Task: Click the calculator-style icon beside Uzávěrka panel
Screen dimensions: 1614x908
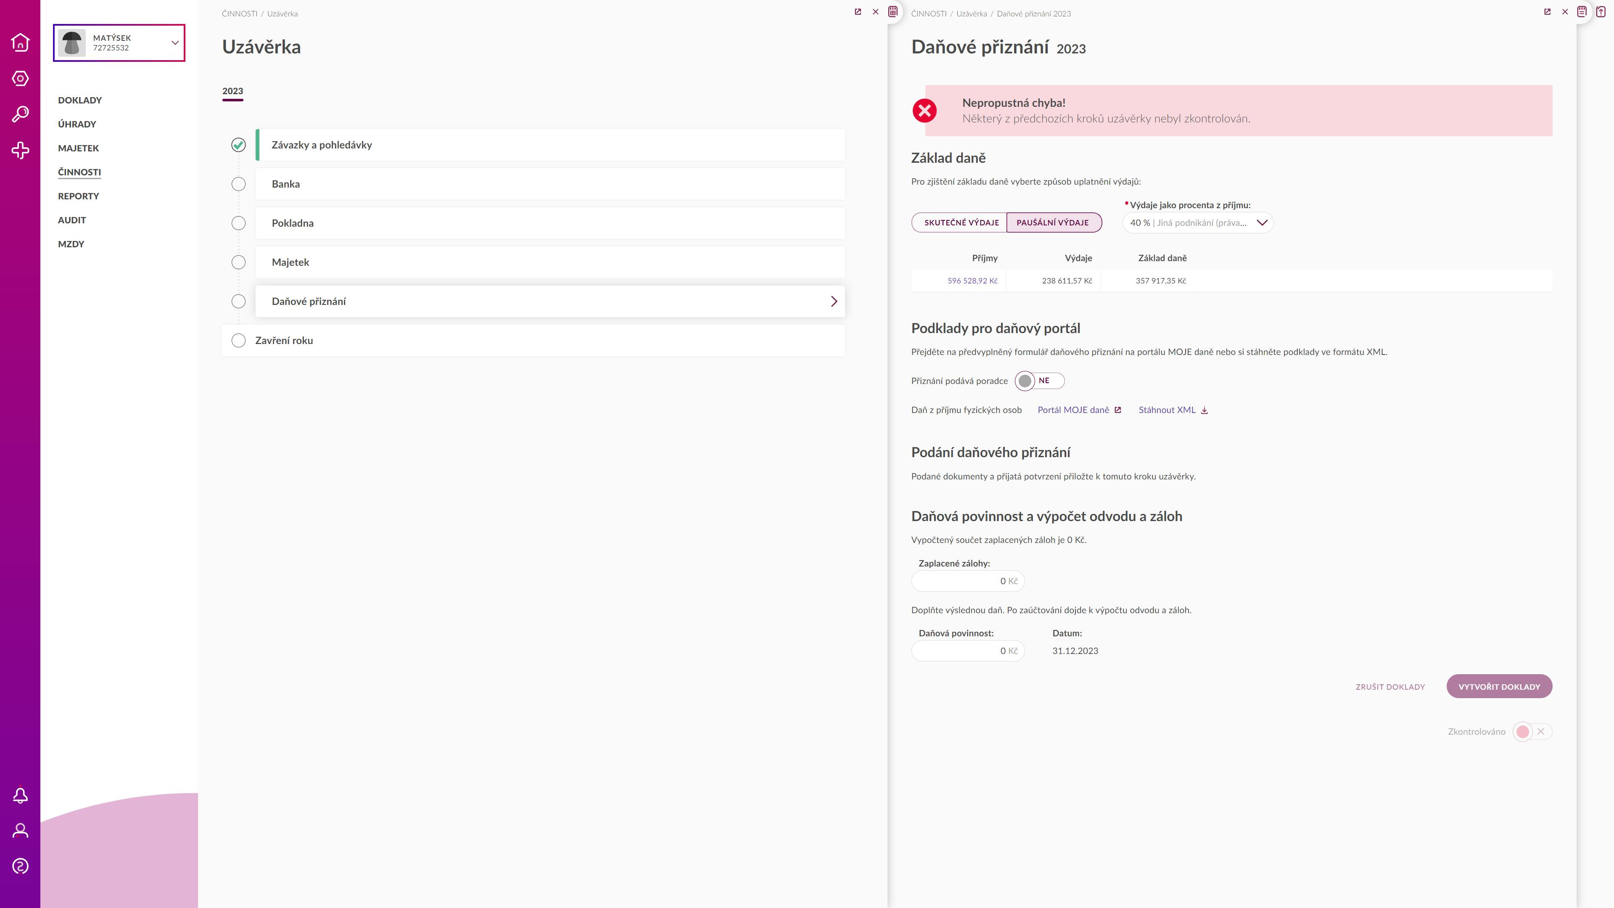Action: coord(893,11)
